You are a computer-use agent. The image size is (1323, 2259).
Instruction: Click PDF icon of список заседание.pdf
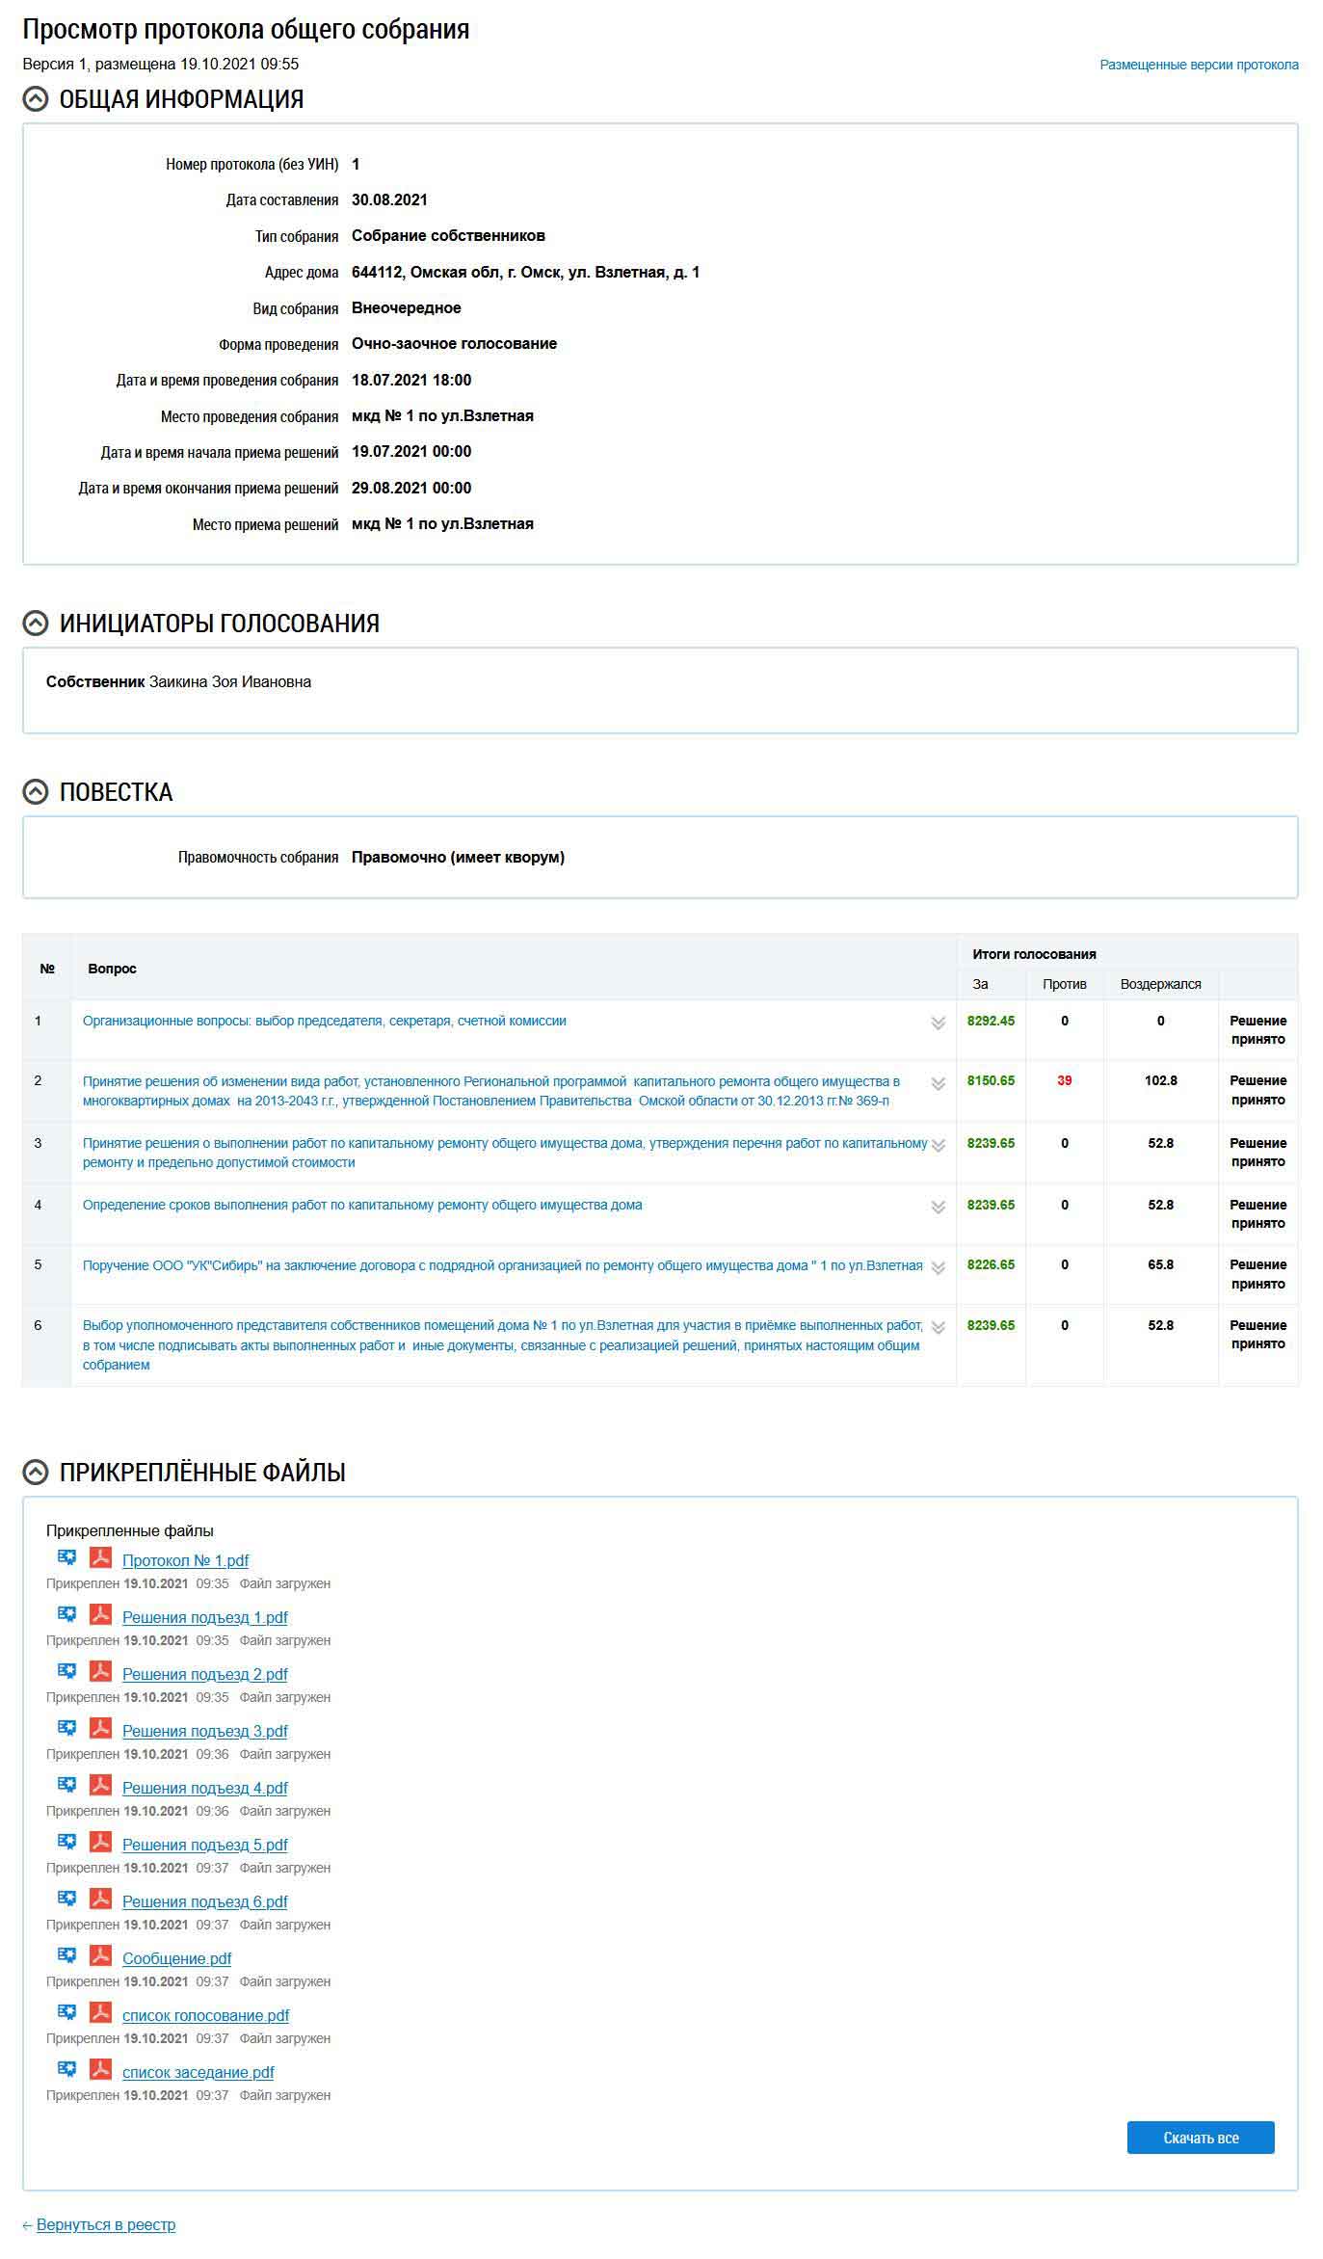click(101, 2069)
